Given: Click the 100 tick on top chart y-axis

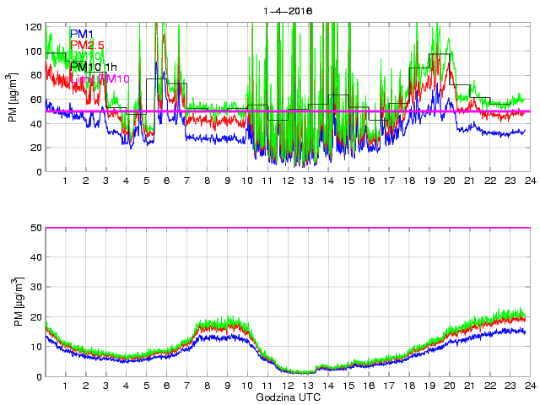Looking at the screenshot, I should (34, 51).
